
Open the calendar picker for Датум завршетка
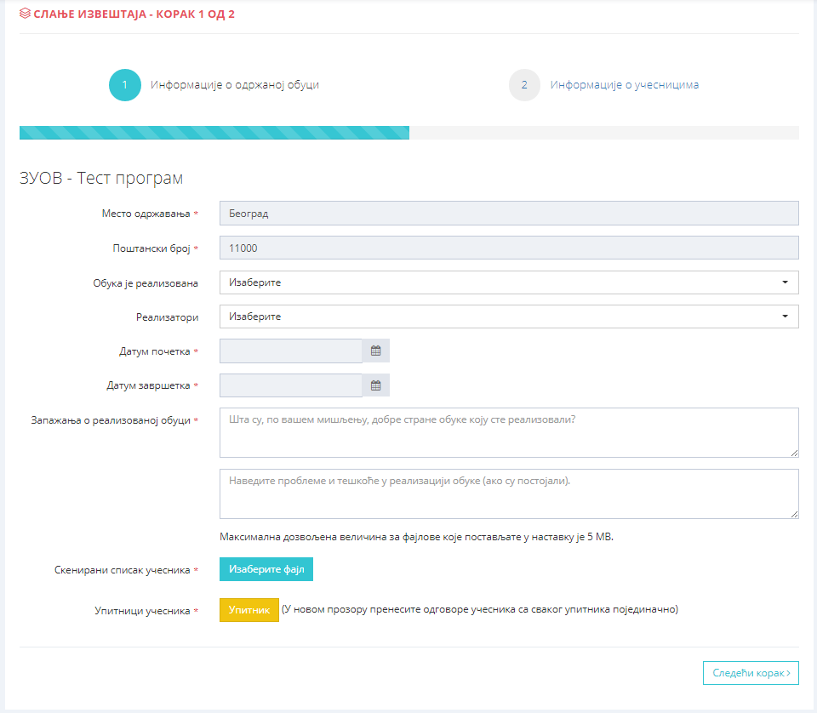[x=375, y=385]
